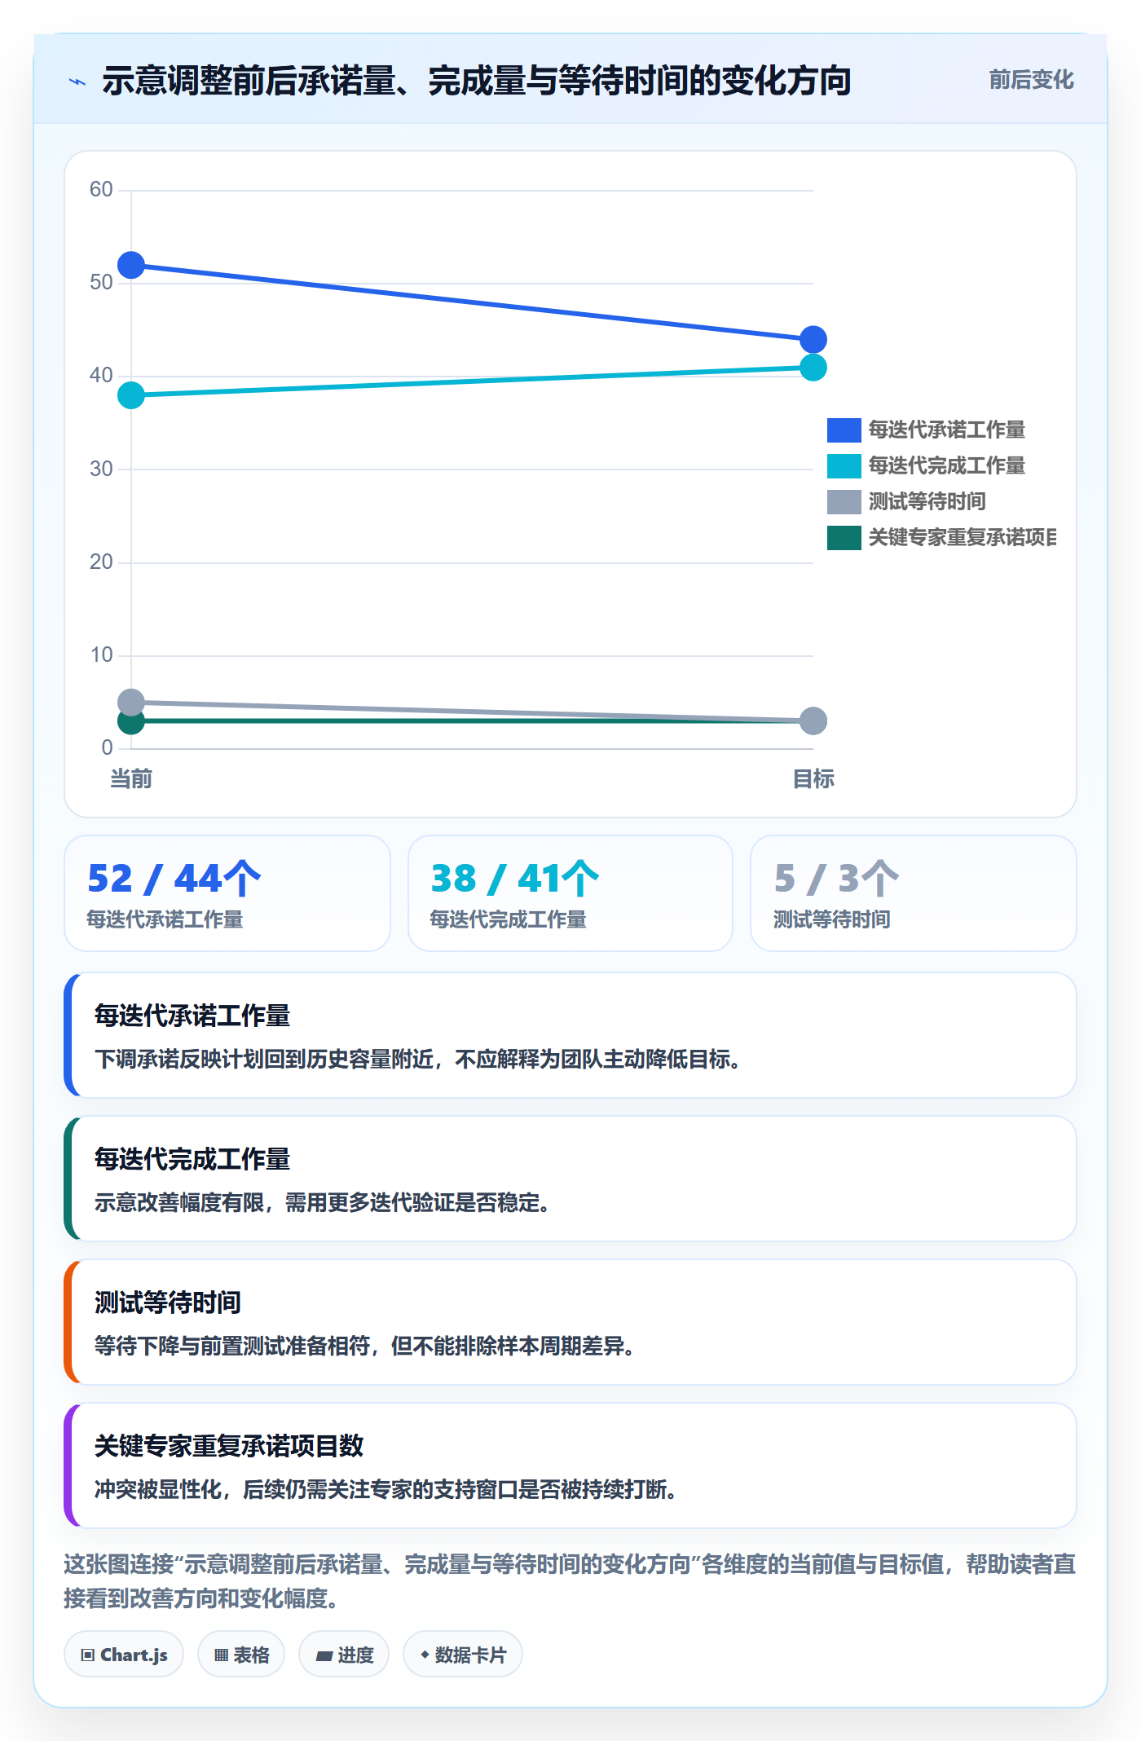Click the cyan legend color box
1141x1741 pixels.
[x=844, y=465]
